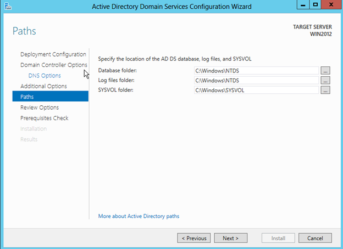Browse for the SYSVOL folder location
This screenshot has height=249, width=343.
pyautogui.click(x=325, y=90)
